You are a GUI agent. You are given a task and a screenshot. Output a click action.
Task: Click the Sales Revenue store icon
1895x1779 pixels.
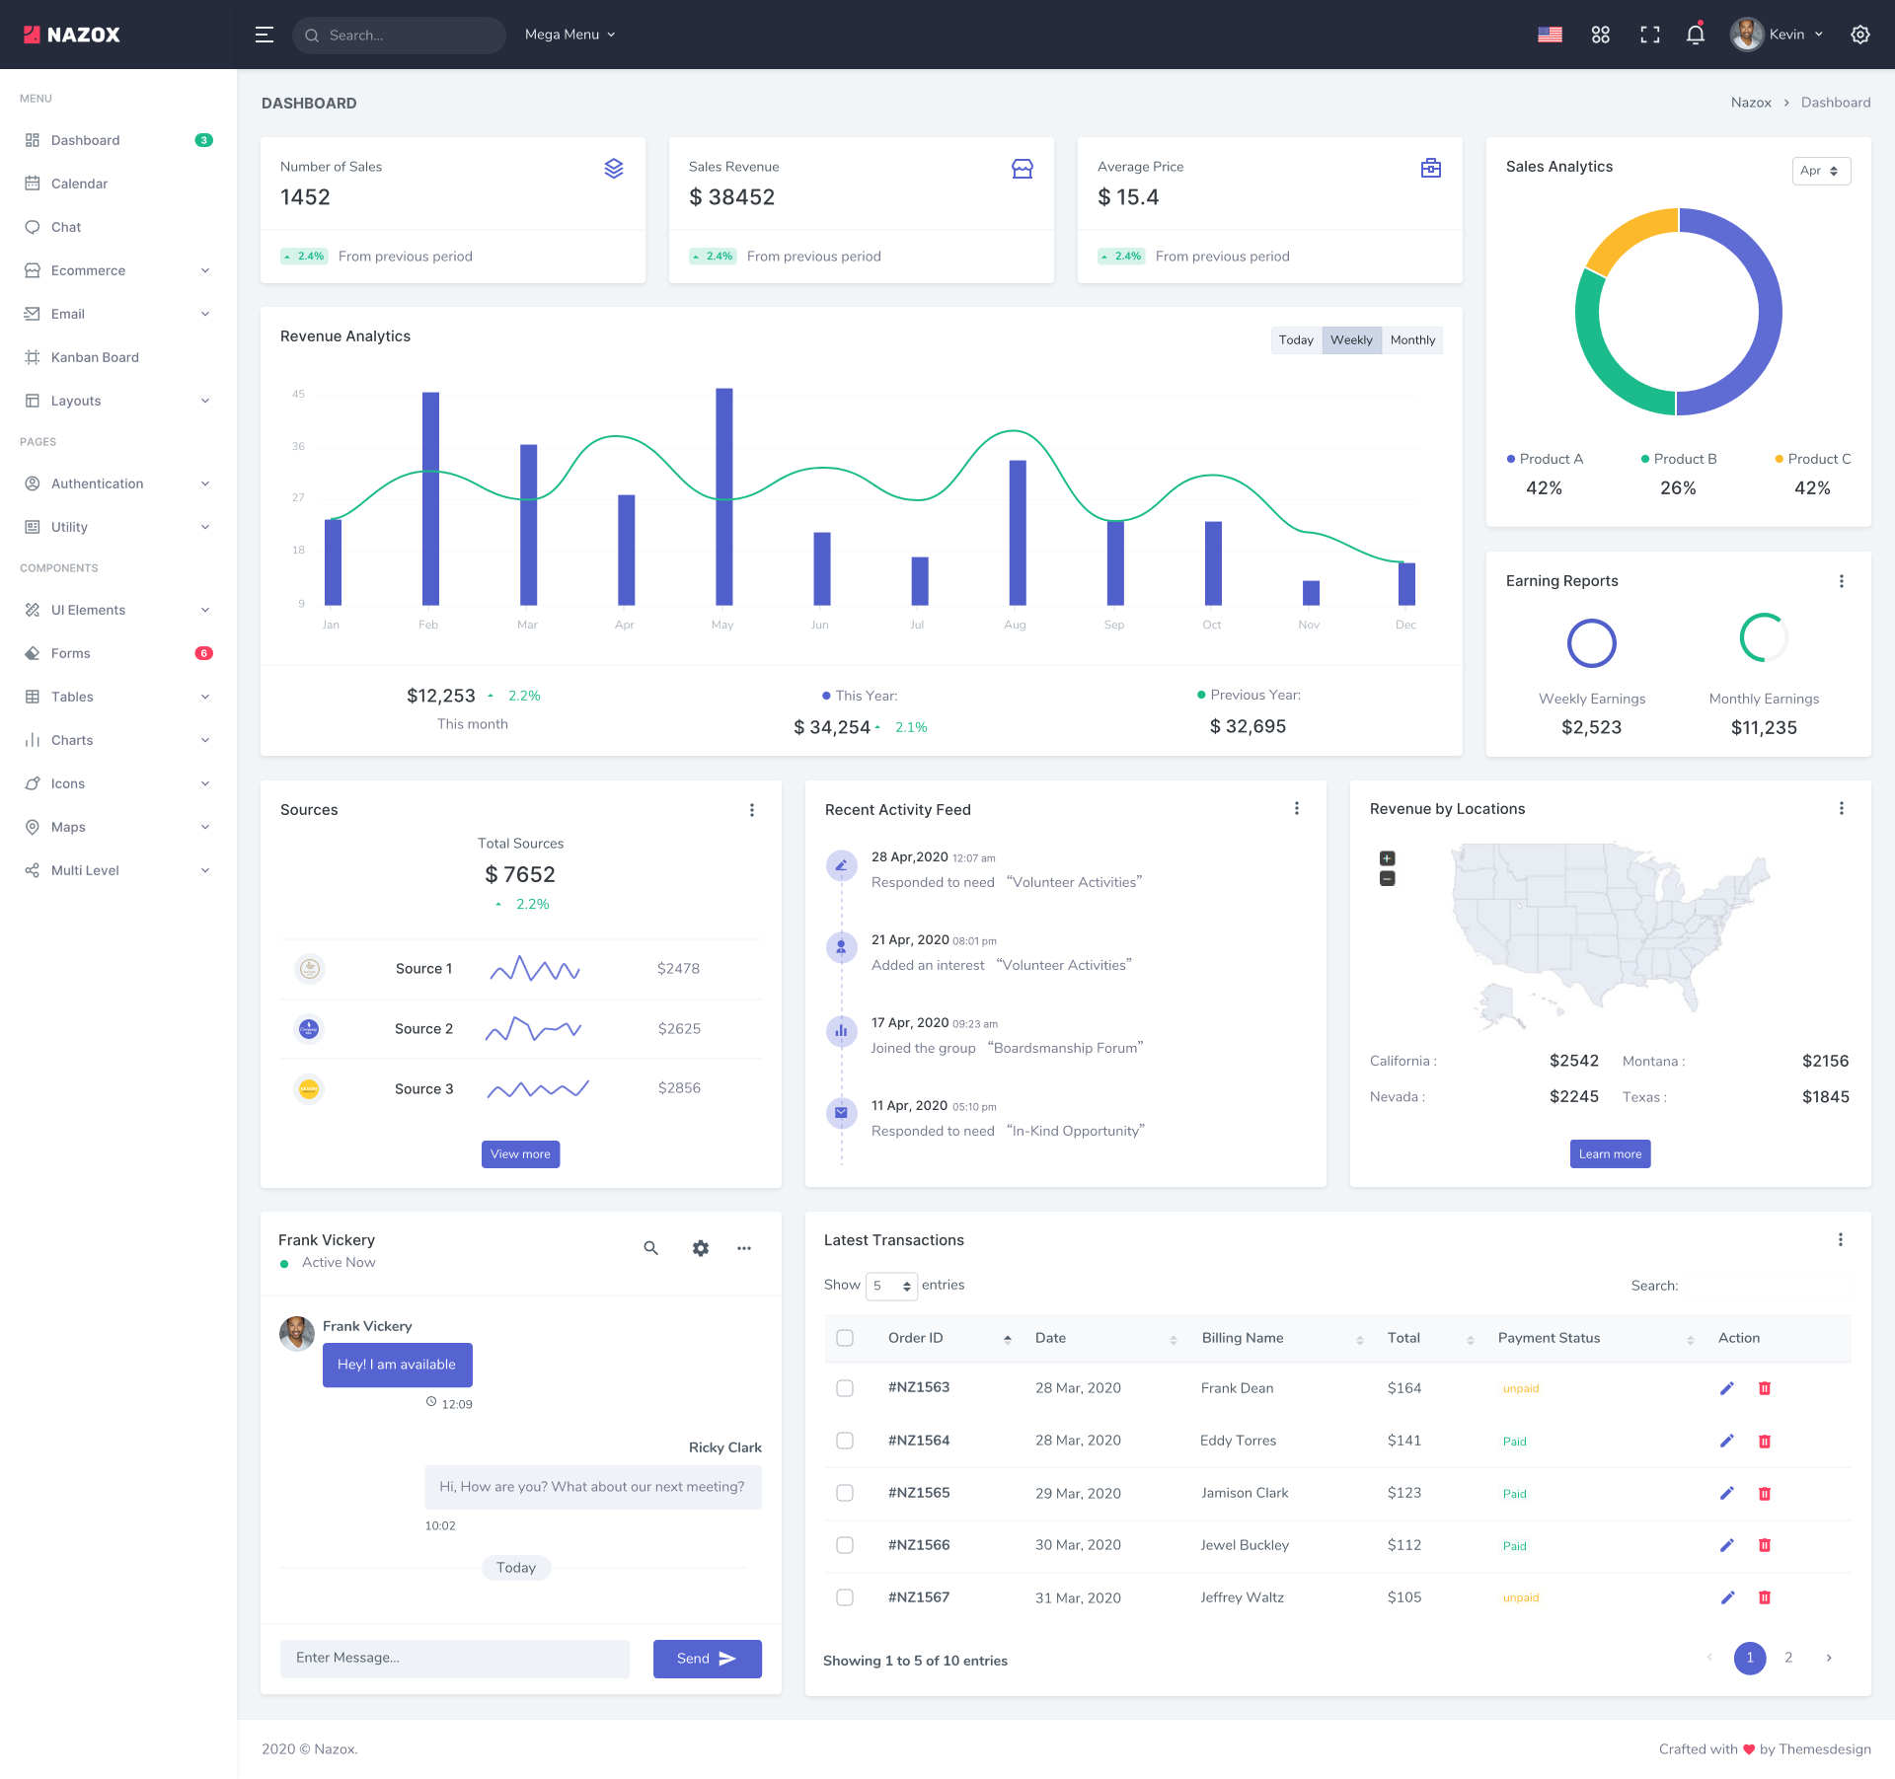coord(1023,169)
